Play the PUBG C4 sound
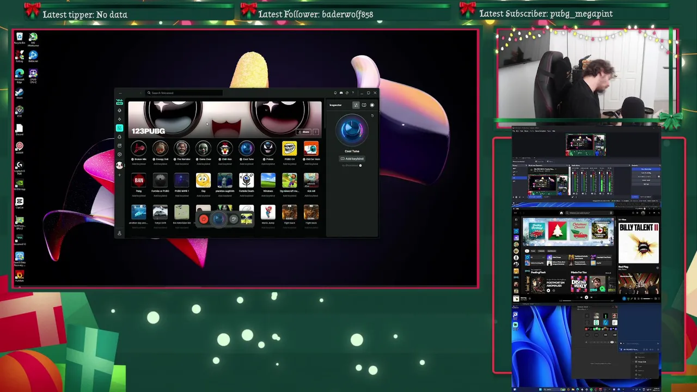This screenshot has width=697, height=392. point(289,148)
